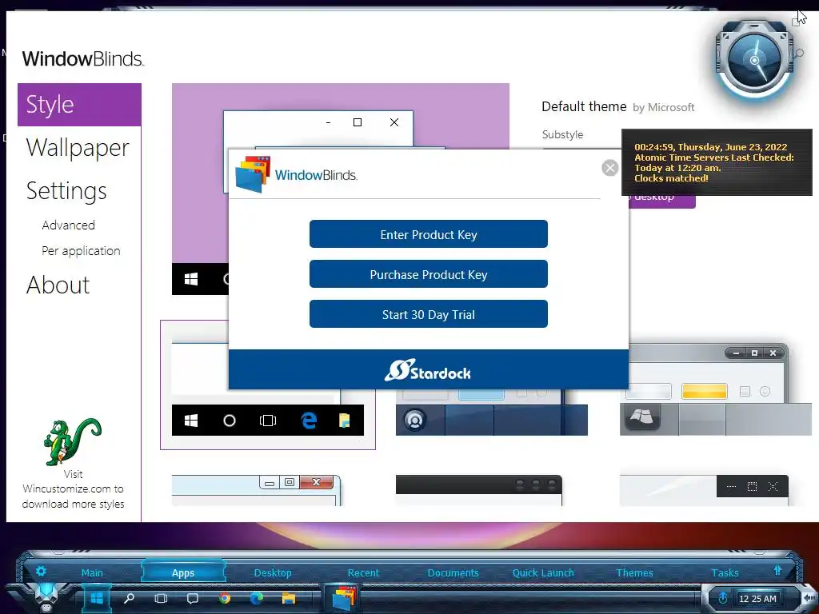
Task: Open the Settings section
Action: pyautogui.click(x=66, y=191)
